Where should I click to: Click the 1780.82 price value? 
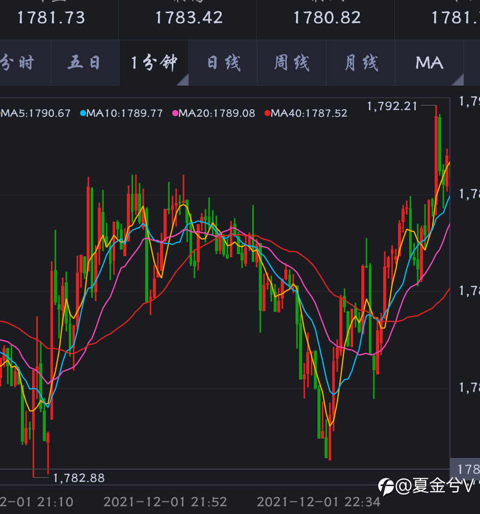[327, 18]
